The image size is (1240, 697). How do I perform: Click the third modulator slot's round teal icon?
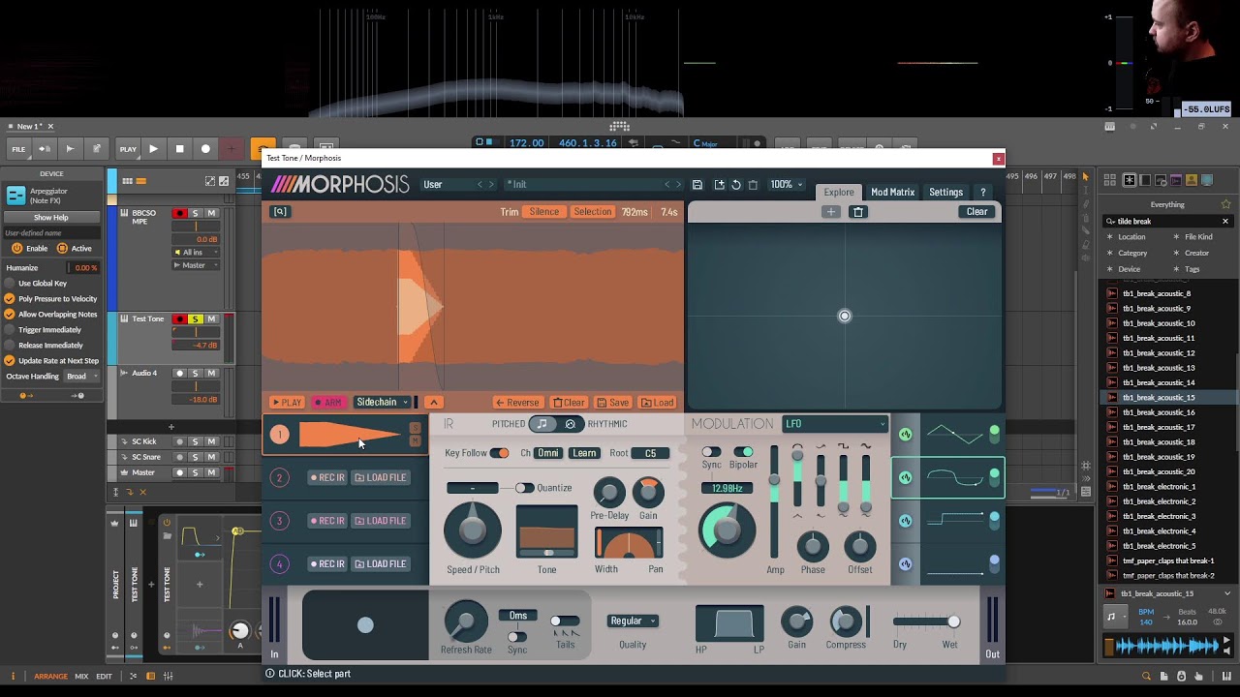[906, 521]
